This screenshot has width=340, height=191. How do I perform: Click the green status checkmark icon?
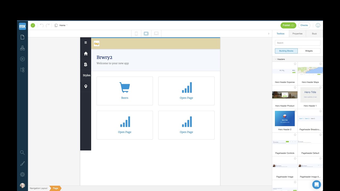pyautogui.click(x=33, y=25)
